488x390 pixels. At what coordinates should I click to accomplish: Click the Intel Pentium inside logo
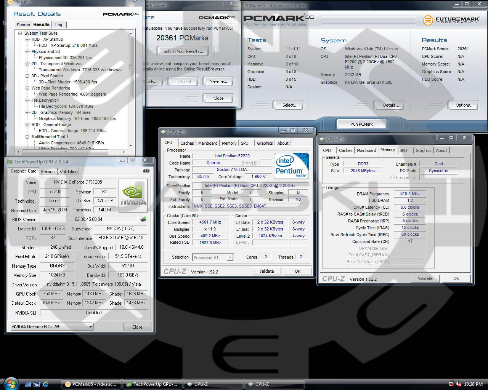click(292, 166)
